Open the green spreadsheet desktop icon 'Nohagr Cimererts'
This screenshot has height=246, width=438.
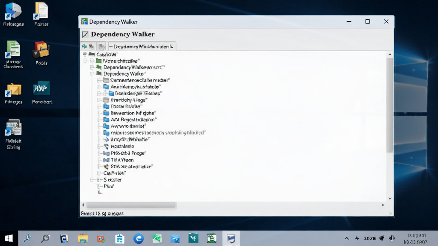tap(13, 54)
